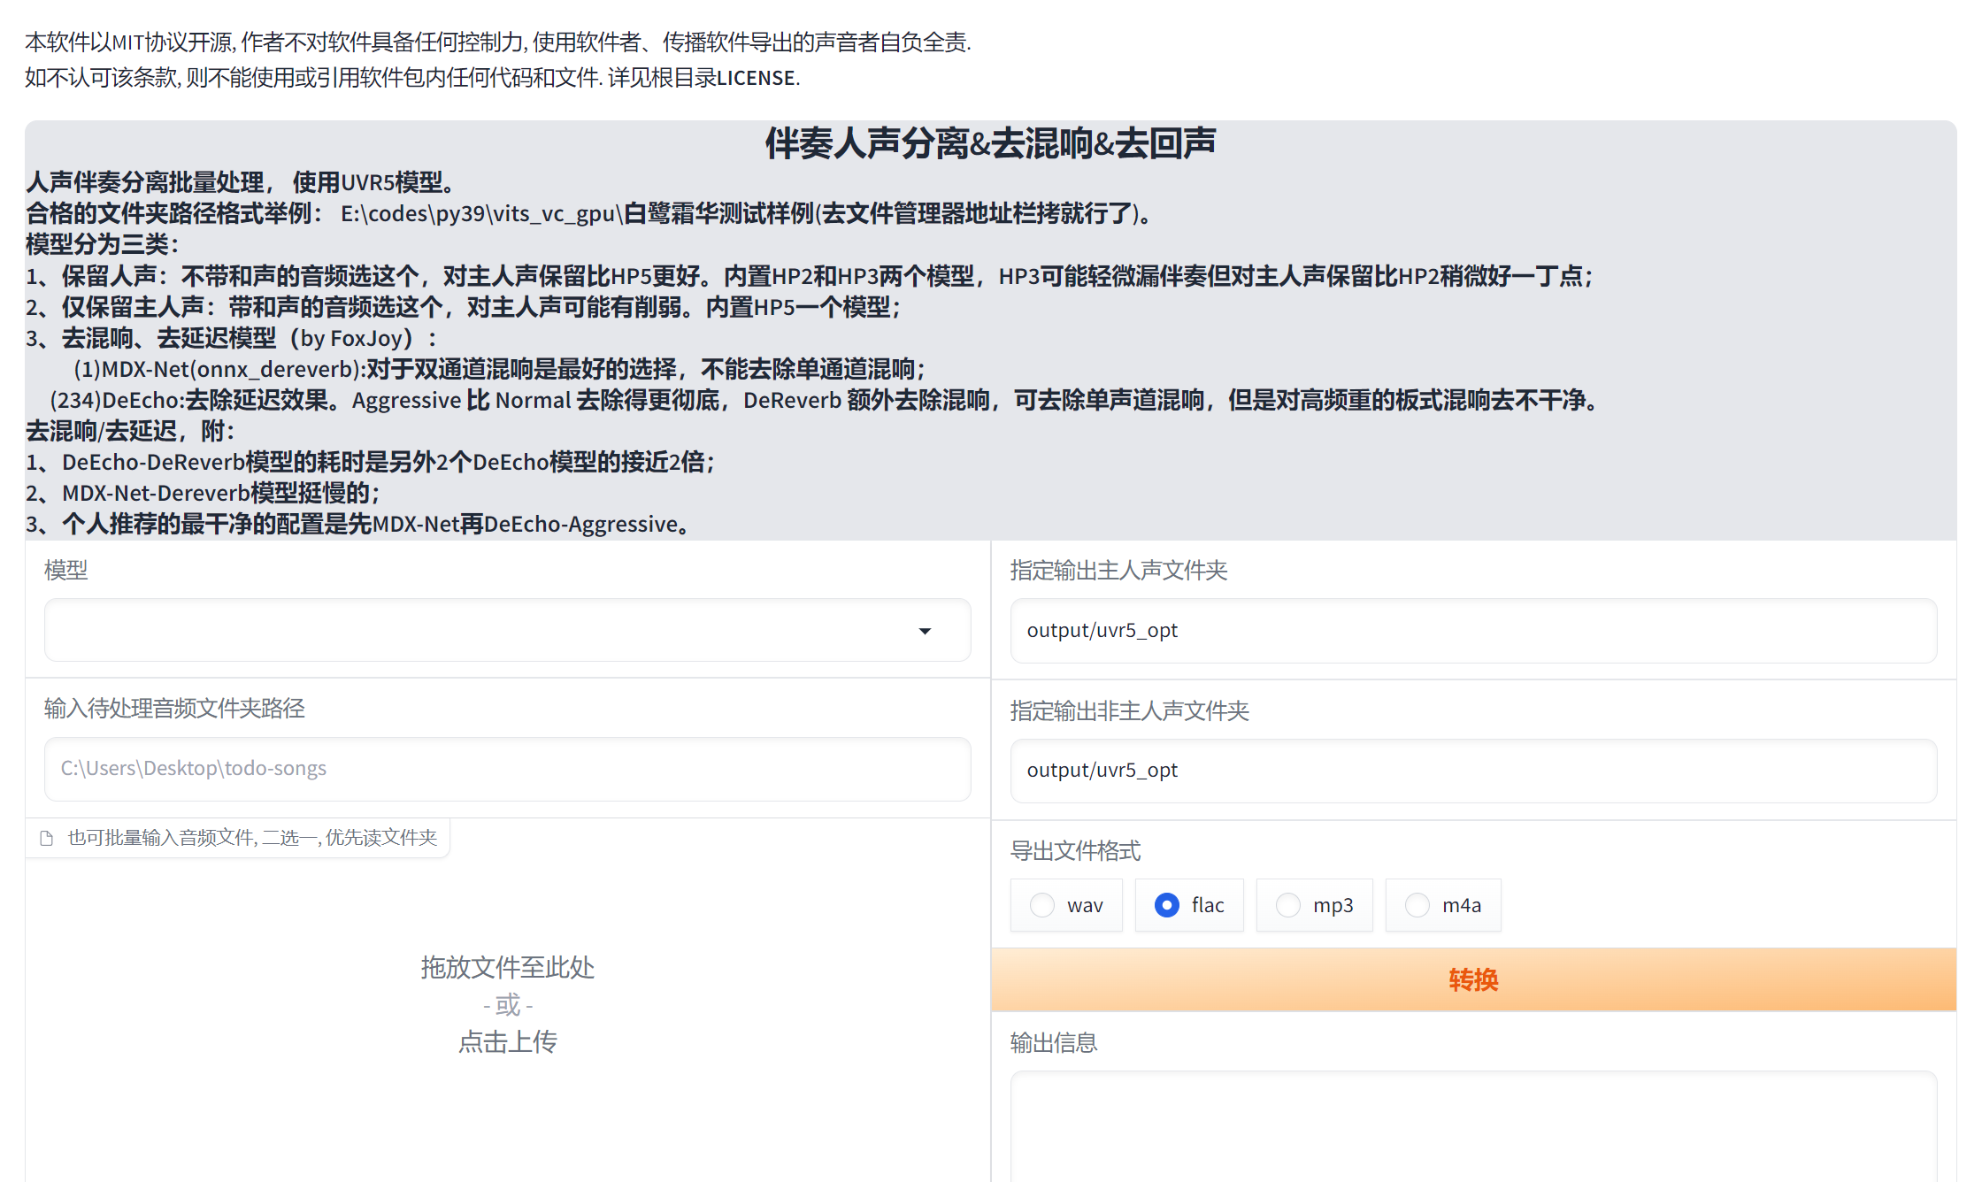Click the file icon beside 也可批量输入音频文件
This screenshot has width=1982, height=1182.
pyautogui.click(x=47, y=838)
